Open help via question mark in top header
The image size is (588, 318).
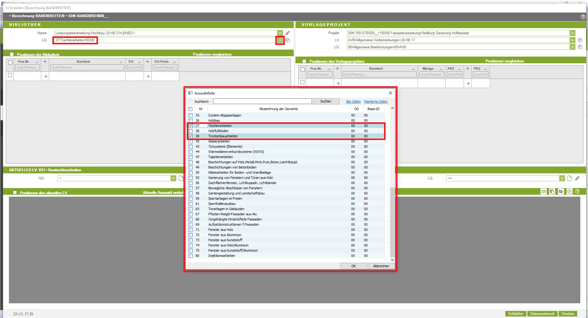[583, 17]
